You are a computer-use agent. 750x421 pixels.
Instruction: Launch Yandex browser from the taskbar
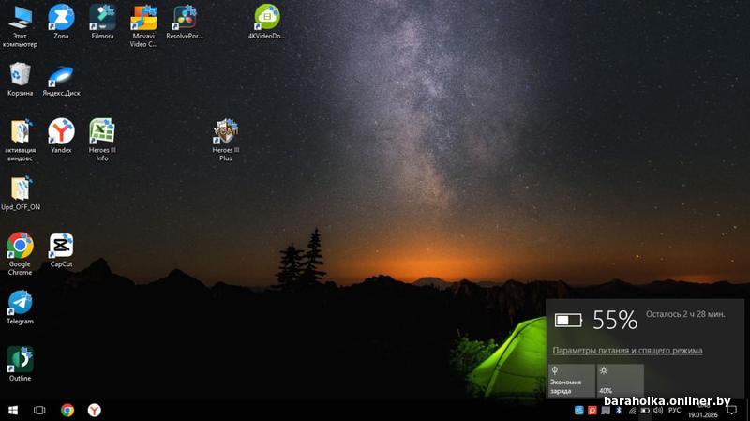[95, 410]
